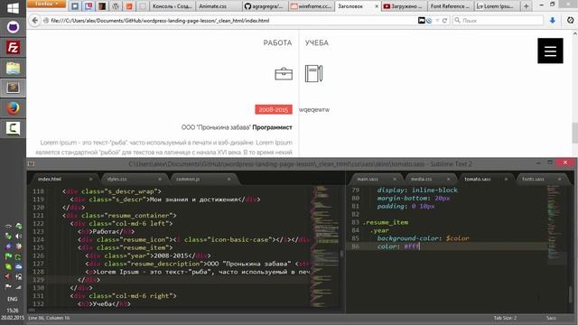
Task: Click the Программист bold text
Action: click(x=272, y=127)
